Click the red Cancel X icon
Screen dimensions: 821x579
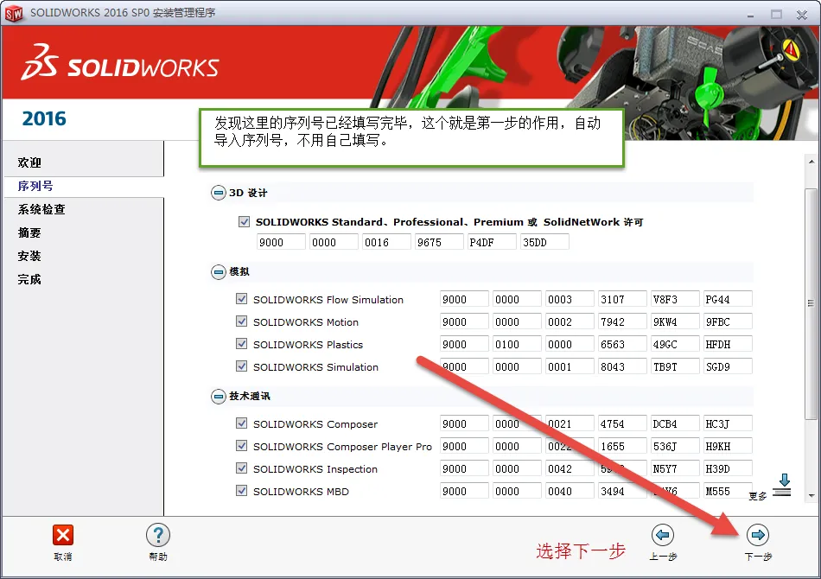click(63, 535)
